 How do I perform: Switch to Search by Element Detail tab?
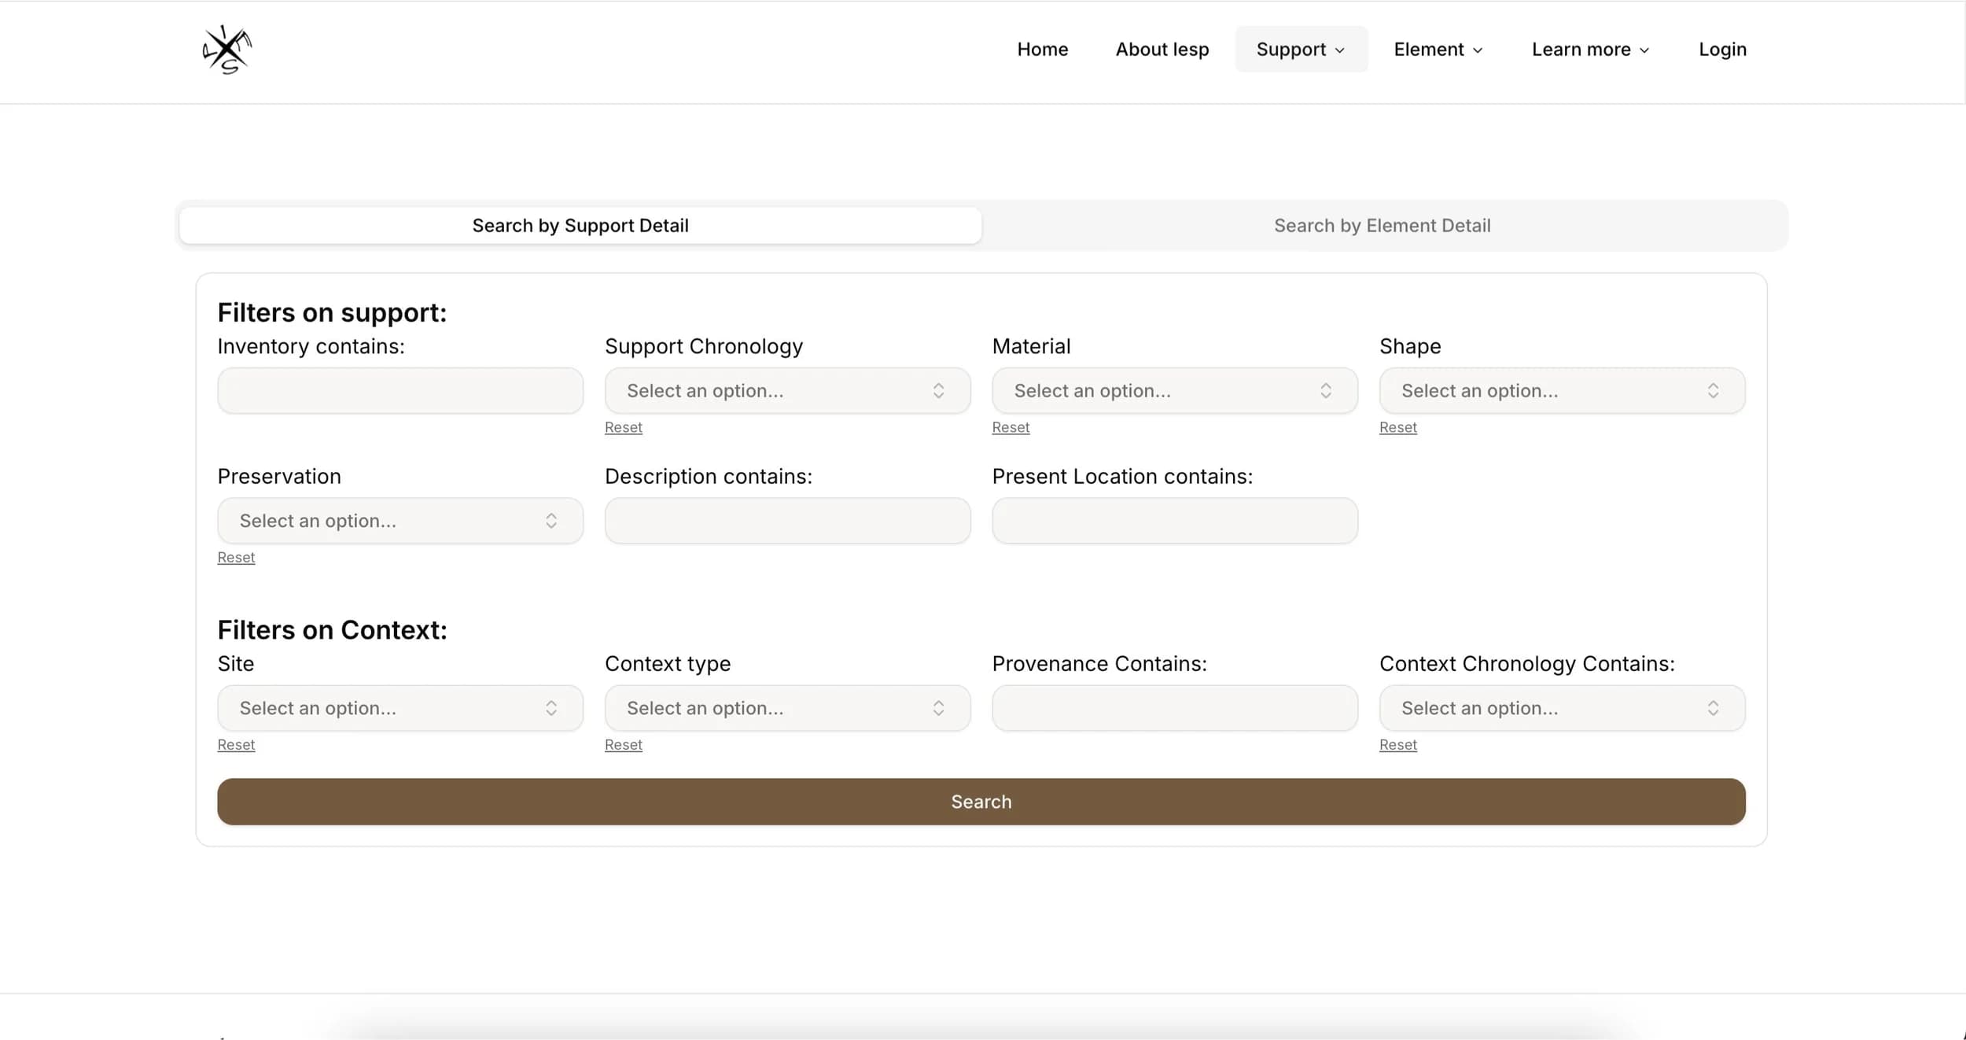pyautogui.click(x=1382, y=226)
